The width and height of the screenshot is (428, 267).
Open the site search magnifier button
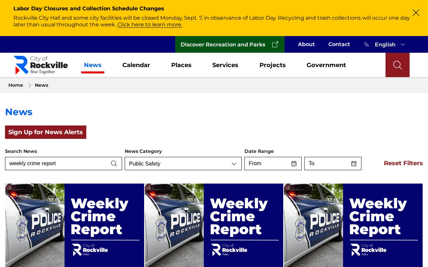pos(398,65)
